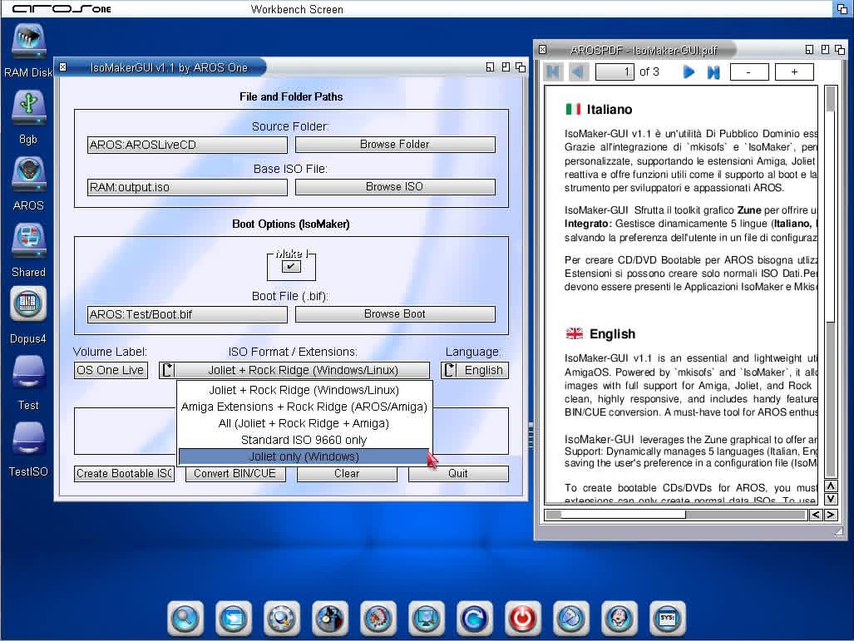Zoom out the PDF with minus button
This screenshot has width=854, height=641.
[749, 71]
